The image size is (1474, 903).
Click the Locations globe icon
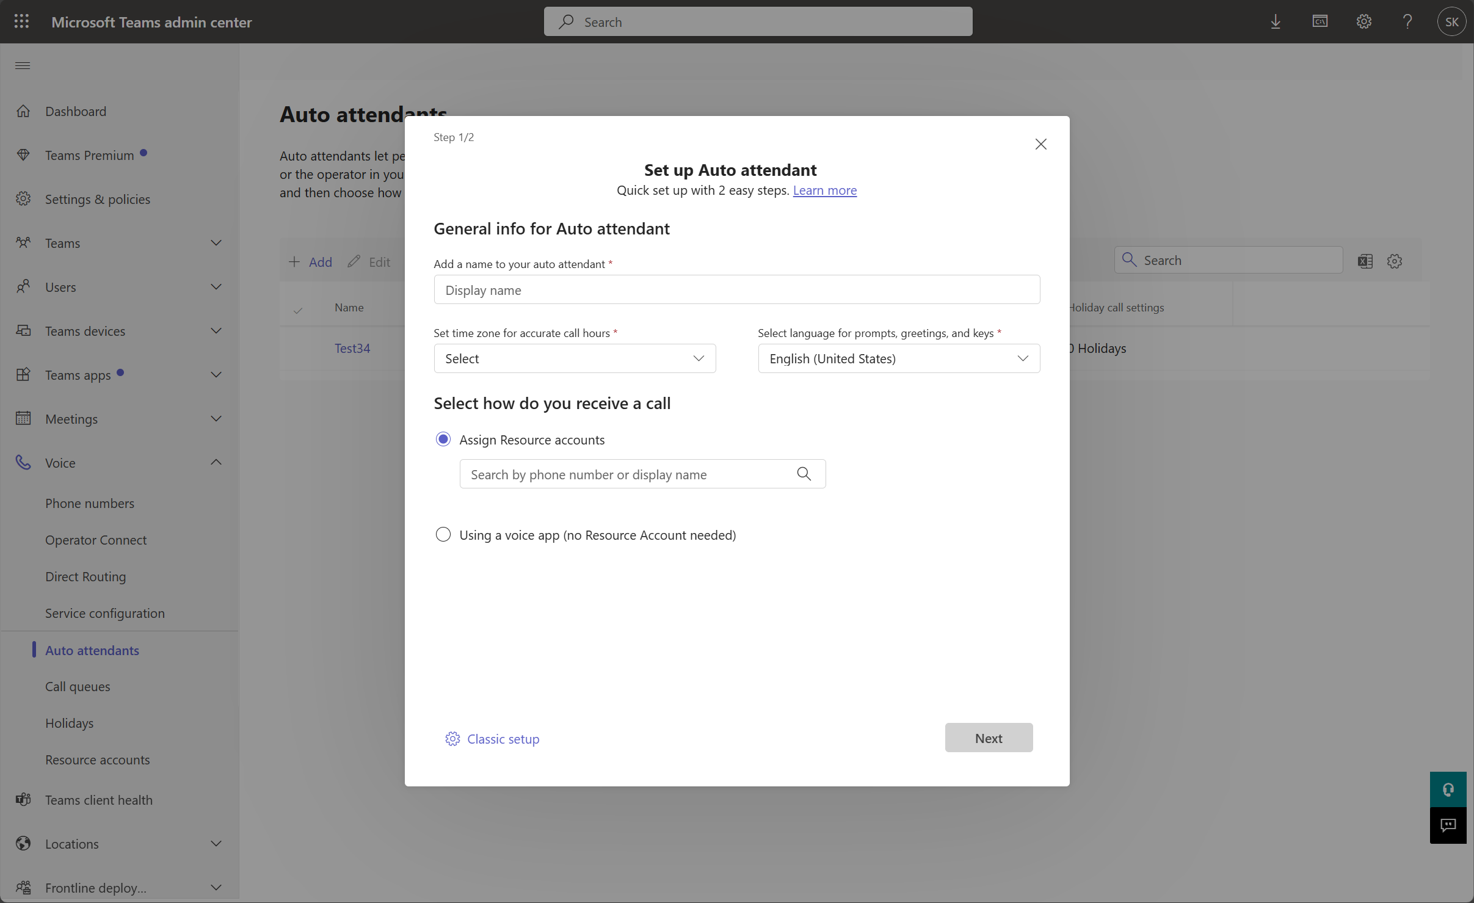coord(23,844)
